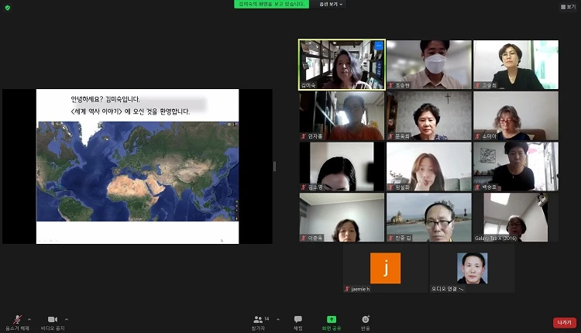The height and width of the screenshot is (333, 581).
Task: Stop camera with 비디오 중지 button
Action: [52, 321]
